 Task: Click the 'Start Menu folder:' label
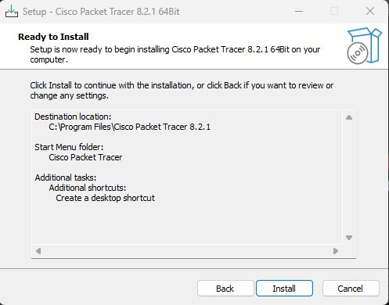(69, 147)
